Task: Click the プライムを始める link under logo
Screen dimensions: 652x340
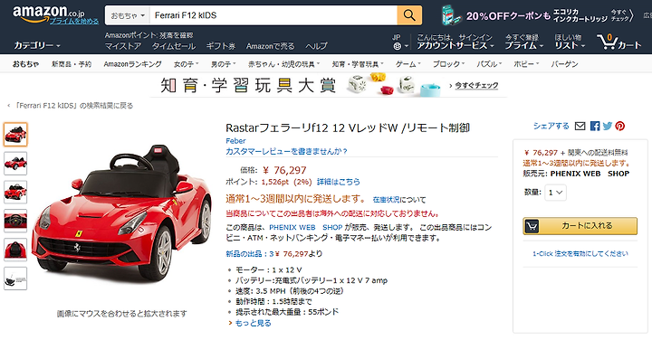Action: (x=74, y=21)
